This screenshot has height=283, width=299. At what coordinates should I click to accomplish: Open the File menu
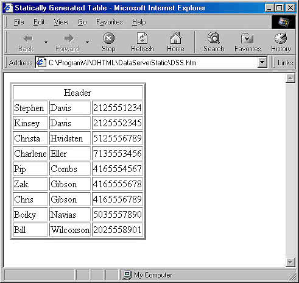[x=19, y=22]
